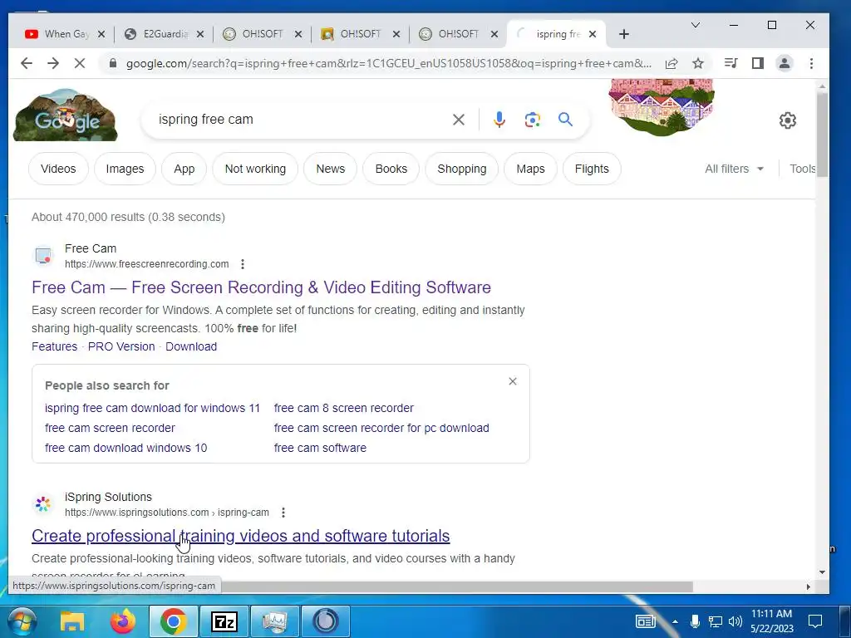Screen dimensions: 851x638
Task: Start voice search with the microphone
Action: coord(499,120)
